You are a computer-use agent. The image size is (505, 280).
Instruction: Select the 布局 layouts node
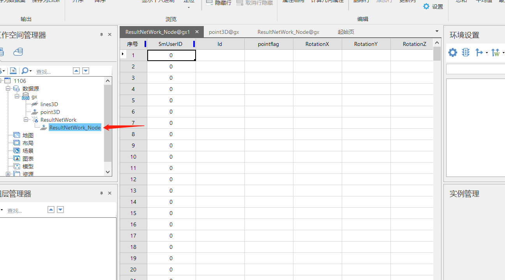coord(28,143)
